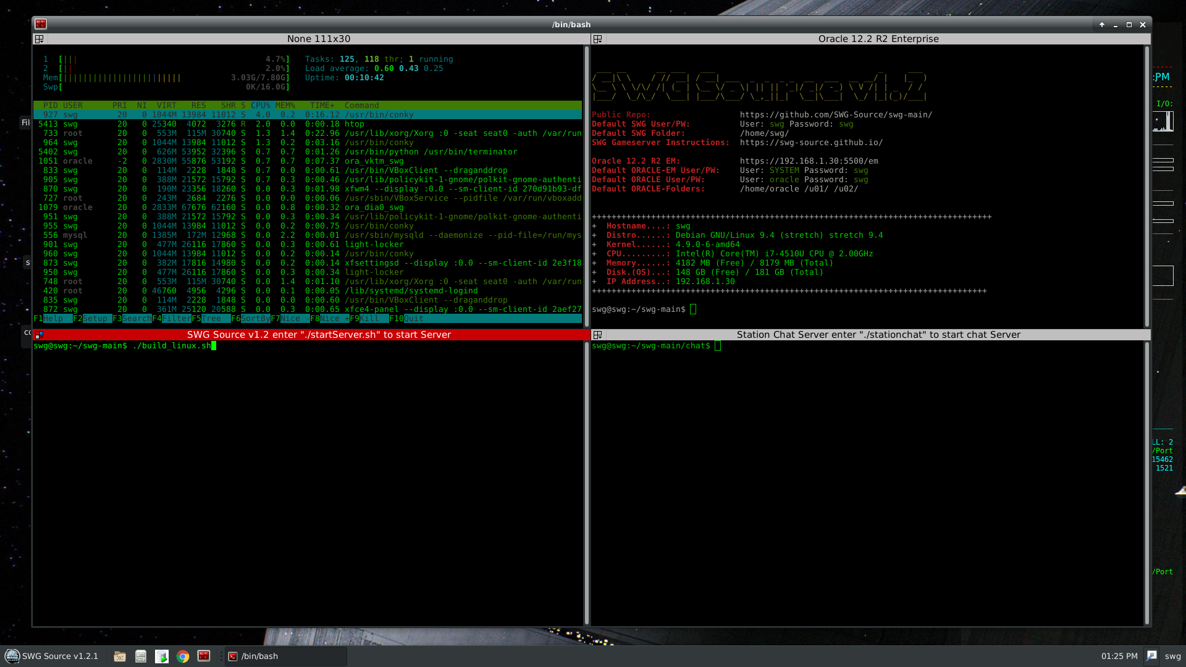Viewport: 1186px width, 667px height.
Task: Close the /bin/bash Terminator window
Action: [x=1143, y=25]
